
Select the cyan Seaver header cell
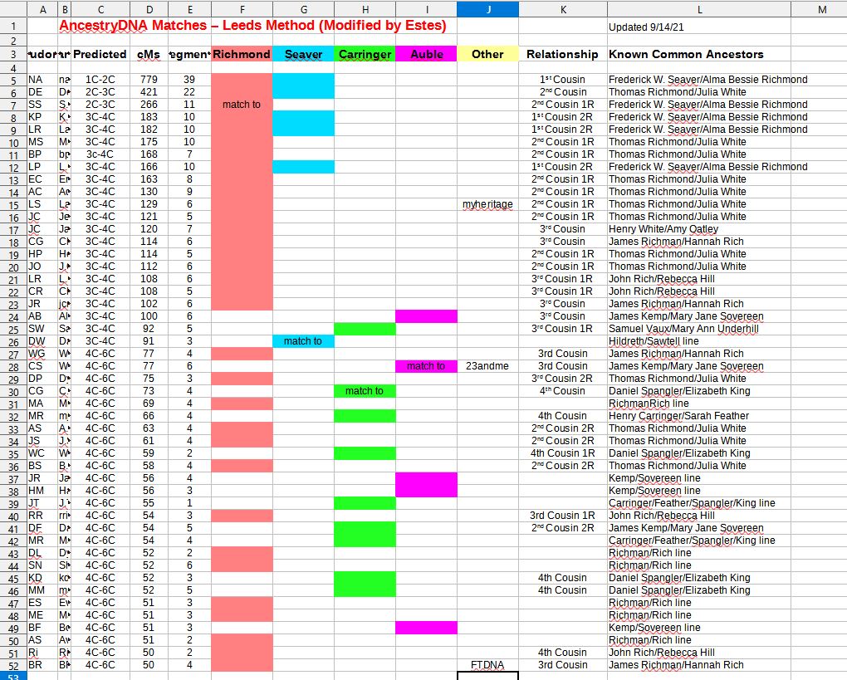pyautogui.click(x=303, y=53)
